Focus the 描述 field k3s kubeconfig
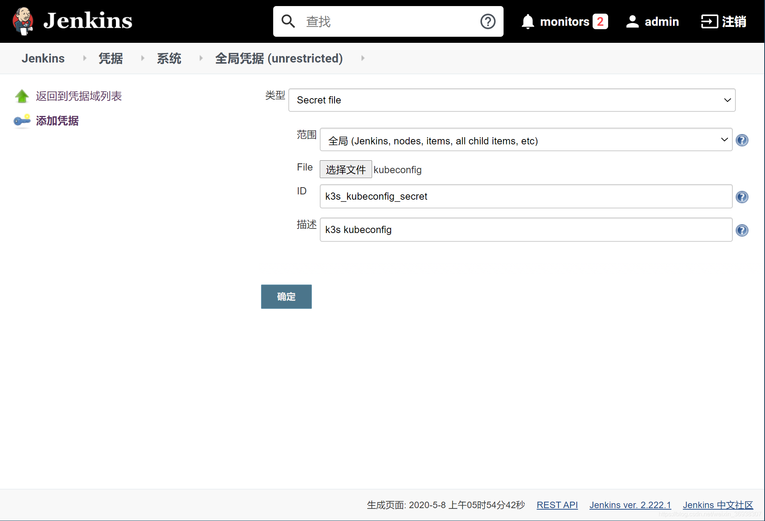This screenshot has width=765, height=521. [526, 230]
